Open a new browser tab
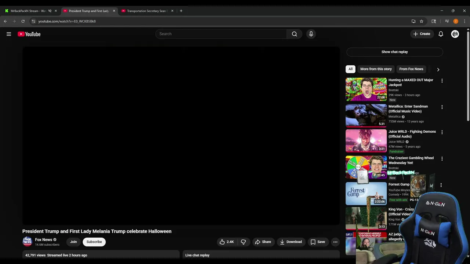Image resolution: width=470 pixels, height=264 pixels. [x=181, y=11]
